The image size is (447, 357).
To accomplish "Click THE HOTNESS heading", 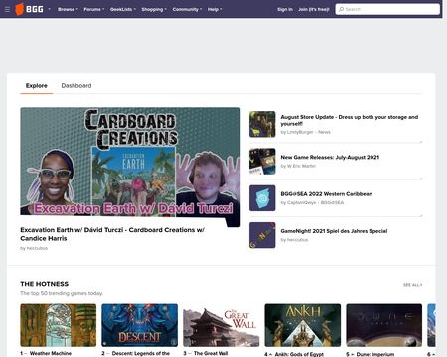I will coord(45,284).
